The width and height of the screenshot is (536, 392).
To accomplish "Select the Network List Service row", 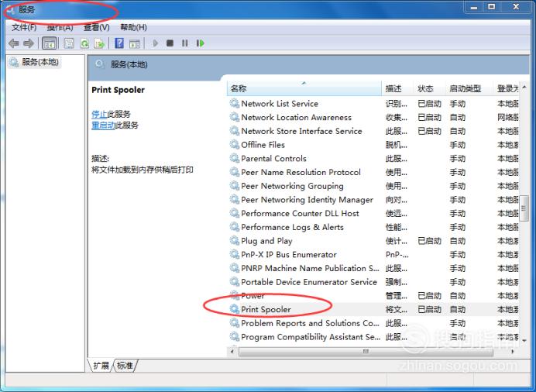I will [373, 104].
